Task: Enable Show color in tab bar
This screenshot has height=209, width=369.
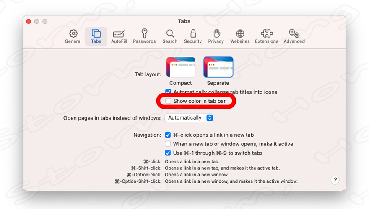Action: 168,101
